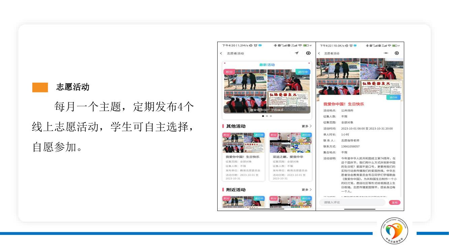Screen dimensions: 449x252
Task: Click the 其他活动 section title
Action: click(x=236, y=126)
